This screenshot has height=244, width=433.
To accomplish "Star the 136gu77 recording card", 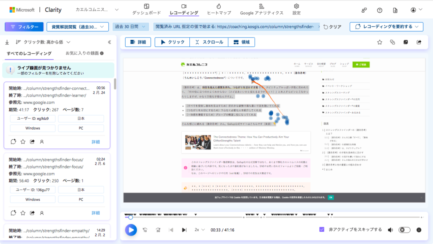I will pos(23,213).
